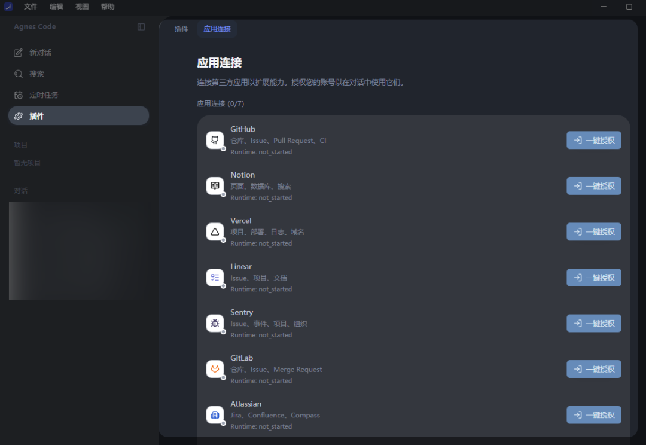
Task: Click Notion's 页面、数据库、搜索 description
Action: click(260, 186)
